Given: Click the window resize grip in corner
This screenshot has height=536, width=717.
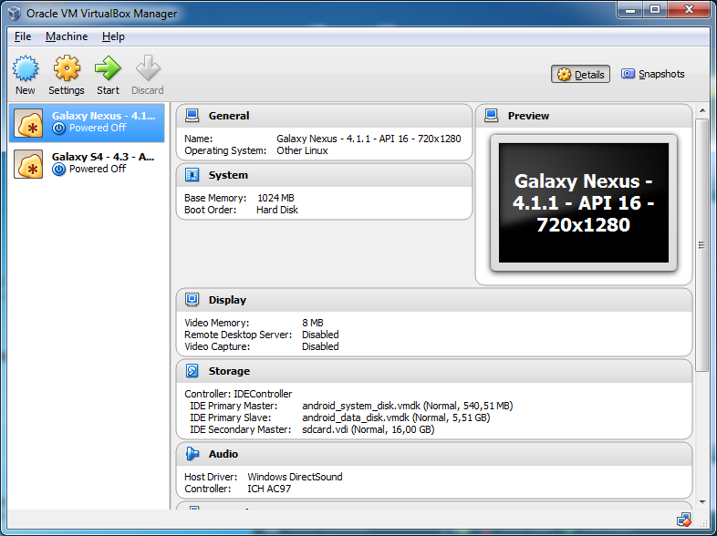Looking at the screenshot, I should coord(703,521).
